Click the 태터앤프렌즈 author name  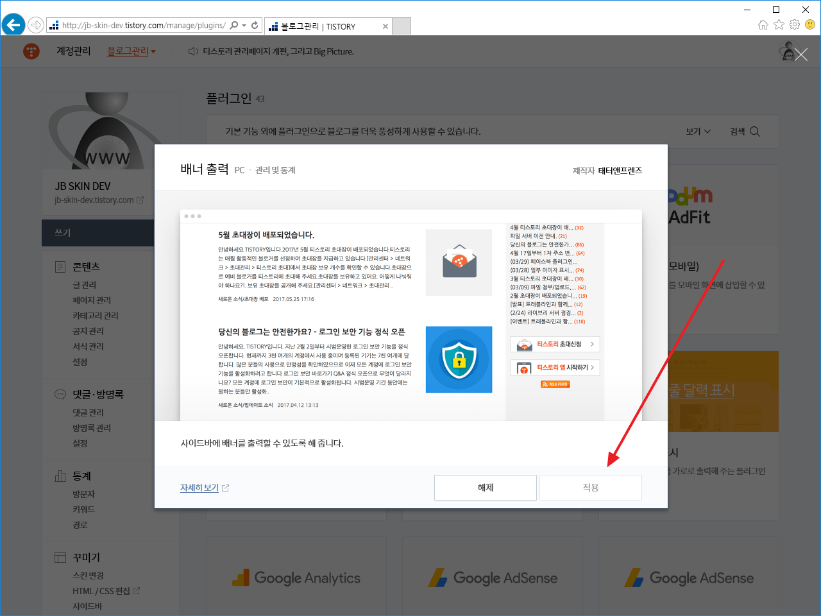point(620,171)
